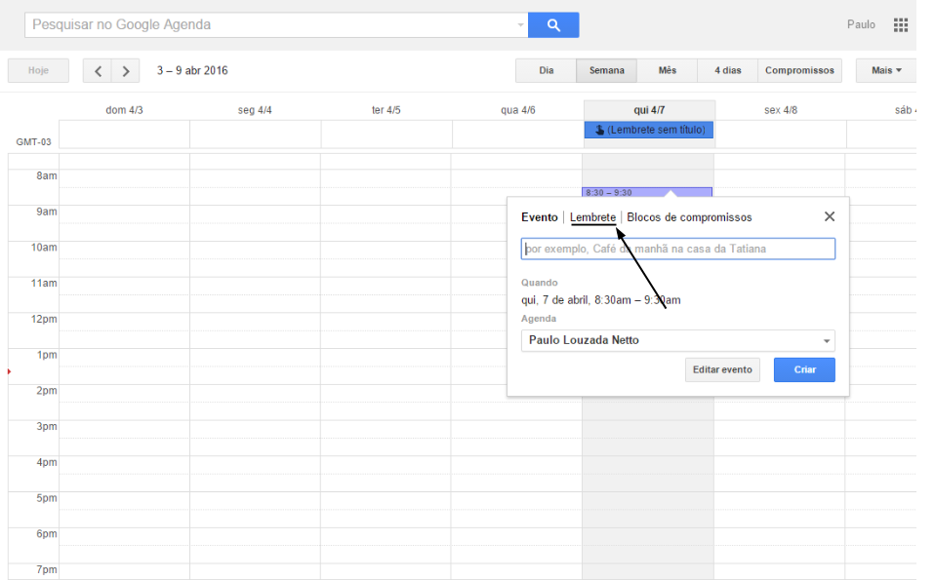Switch to Compromissos view

(799, 70)
